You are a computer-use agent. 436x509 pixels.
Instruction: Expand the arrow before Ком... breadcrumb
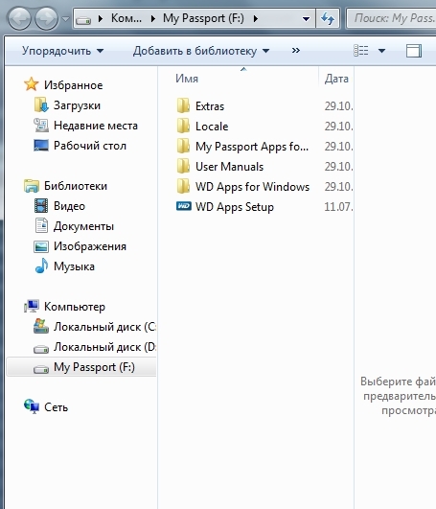pyautogui.click(x=101, y=19)
